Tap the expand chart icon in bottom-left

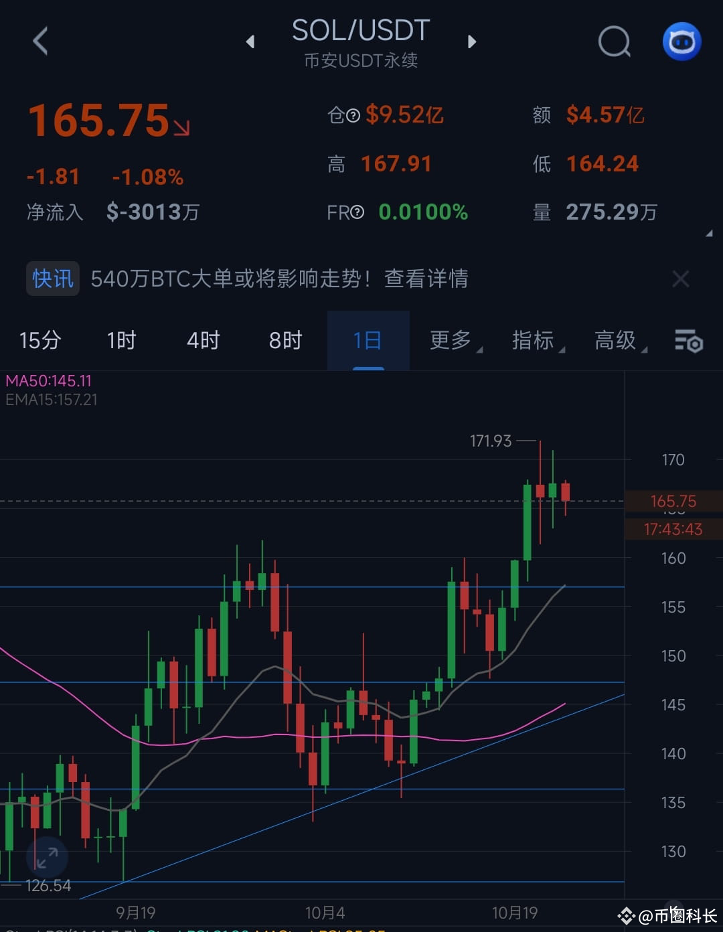[48, 856]
